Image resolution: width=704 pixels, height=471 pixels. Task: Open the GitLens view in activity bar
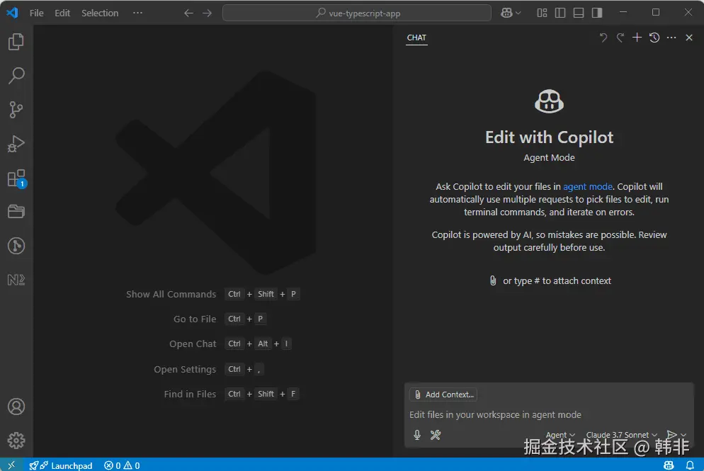click(16, 246)
